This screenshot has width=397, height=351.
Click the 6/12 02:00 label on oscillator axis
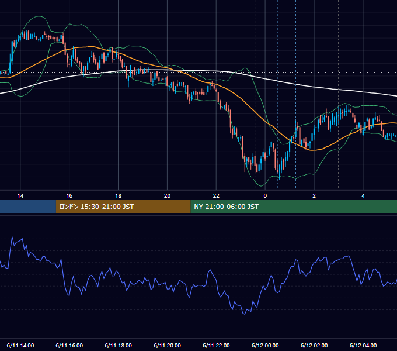pos(314,345)
